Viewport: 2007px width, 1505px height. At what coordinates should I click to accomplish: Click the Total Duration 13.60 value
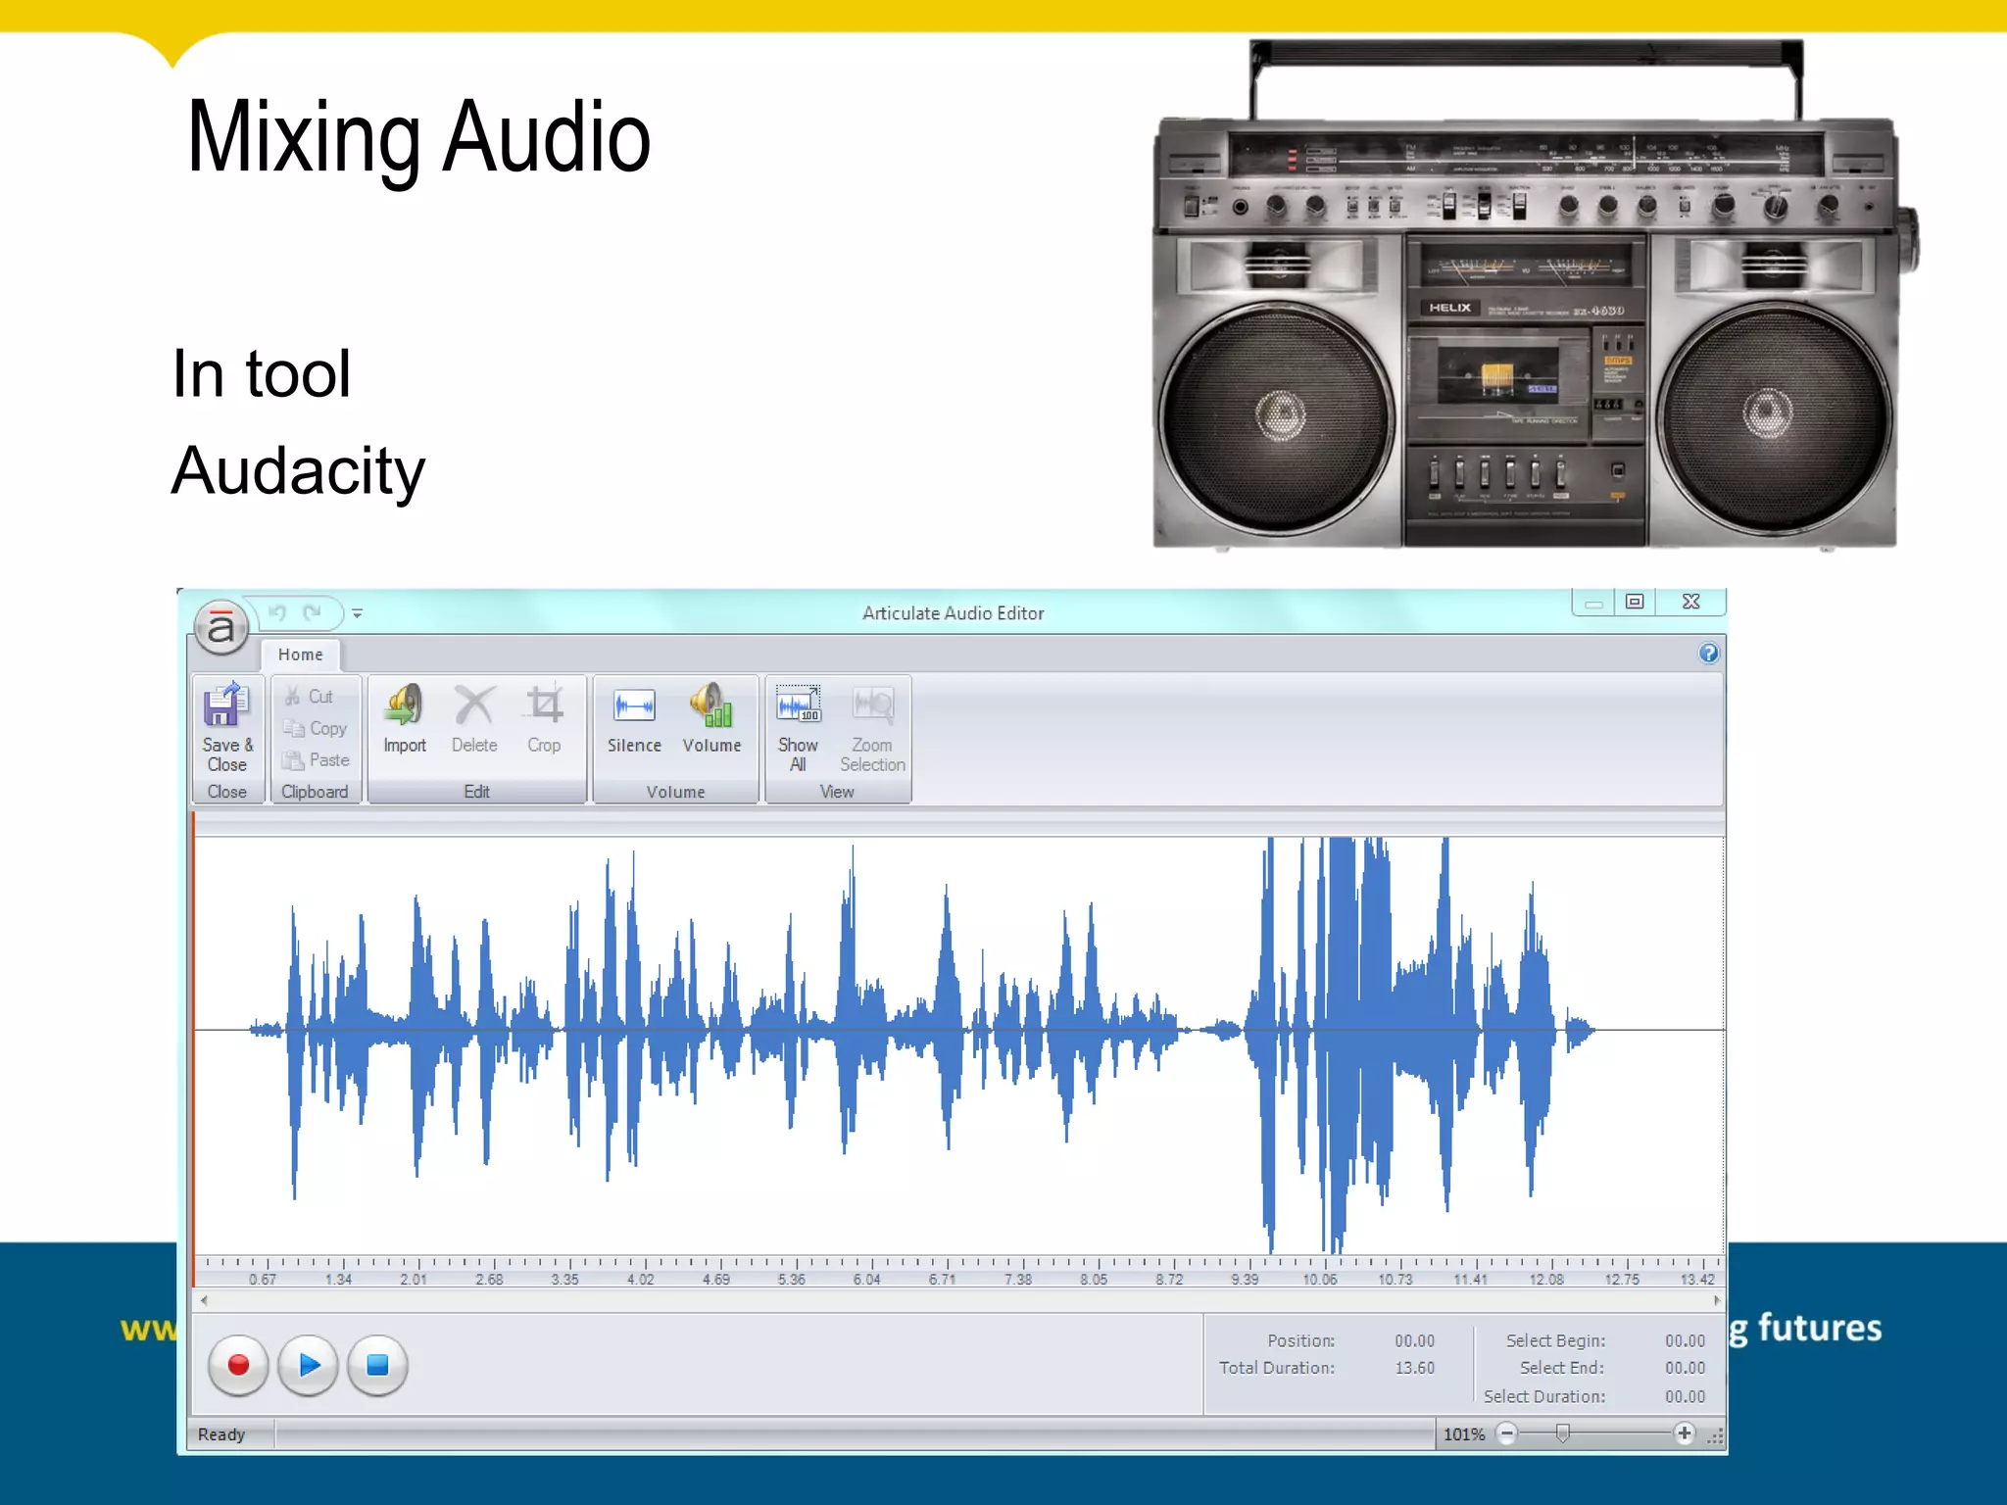1414,1368
